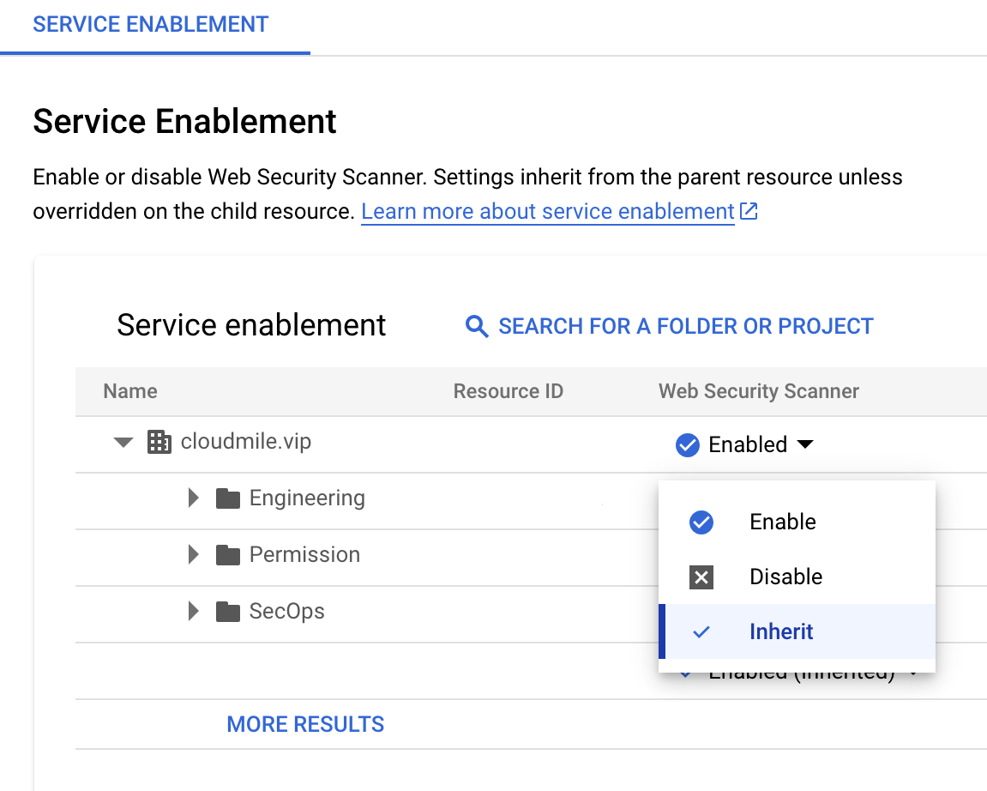Click the magnifier search icon

(x=477, y=327)
